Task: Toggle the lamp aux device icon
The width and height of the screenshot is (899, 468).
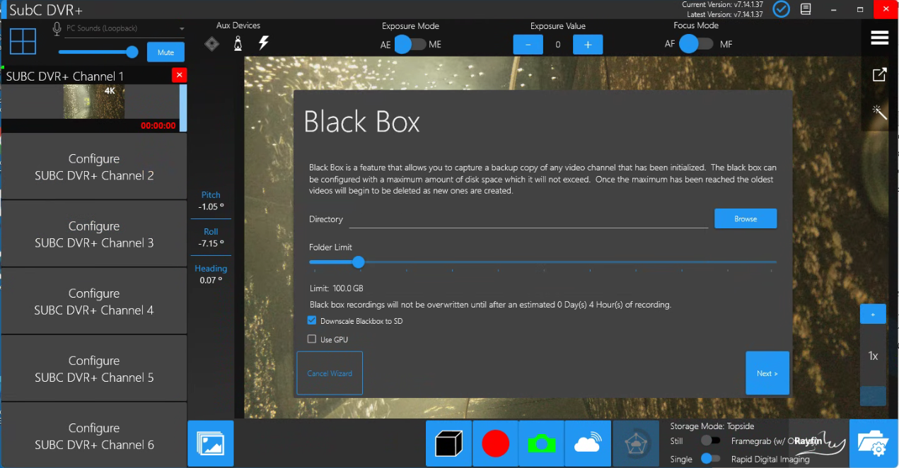Action: [x=238, y=44]
